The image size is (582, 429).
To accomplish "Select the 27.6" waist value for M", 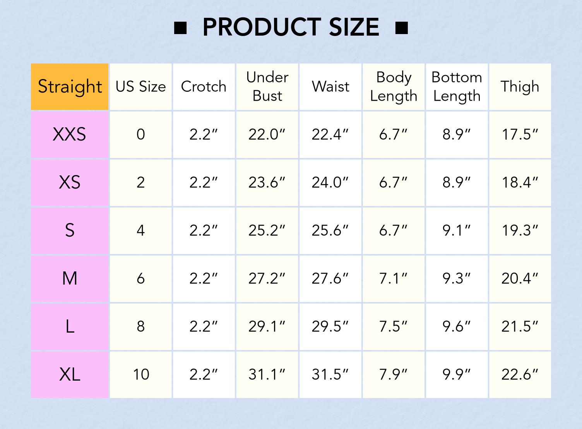I will tap(330, 278).
